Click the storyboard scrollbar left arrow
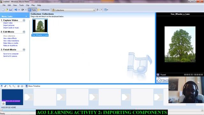 [1, 110]
